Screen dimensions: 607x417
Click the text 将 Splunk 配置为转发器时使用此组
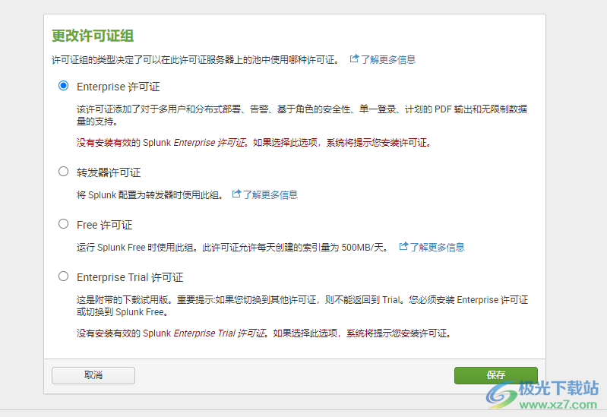tap(150, 194)
